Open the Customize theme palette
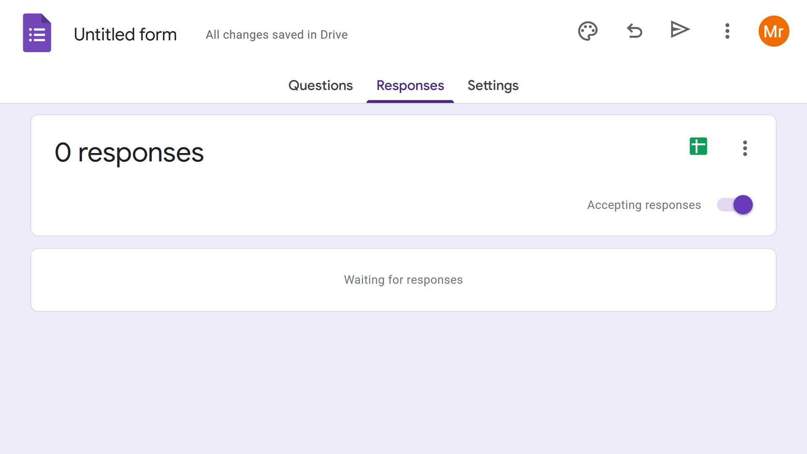This screenshot has height=454, width=807. coord(588,31)
